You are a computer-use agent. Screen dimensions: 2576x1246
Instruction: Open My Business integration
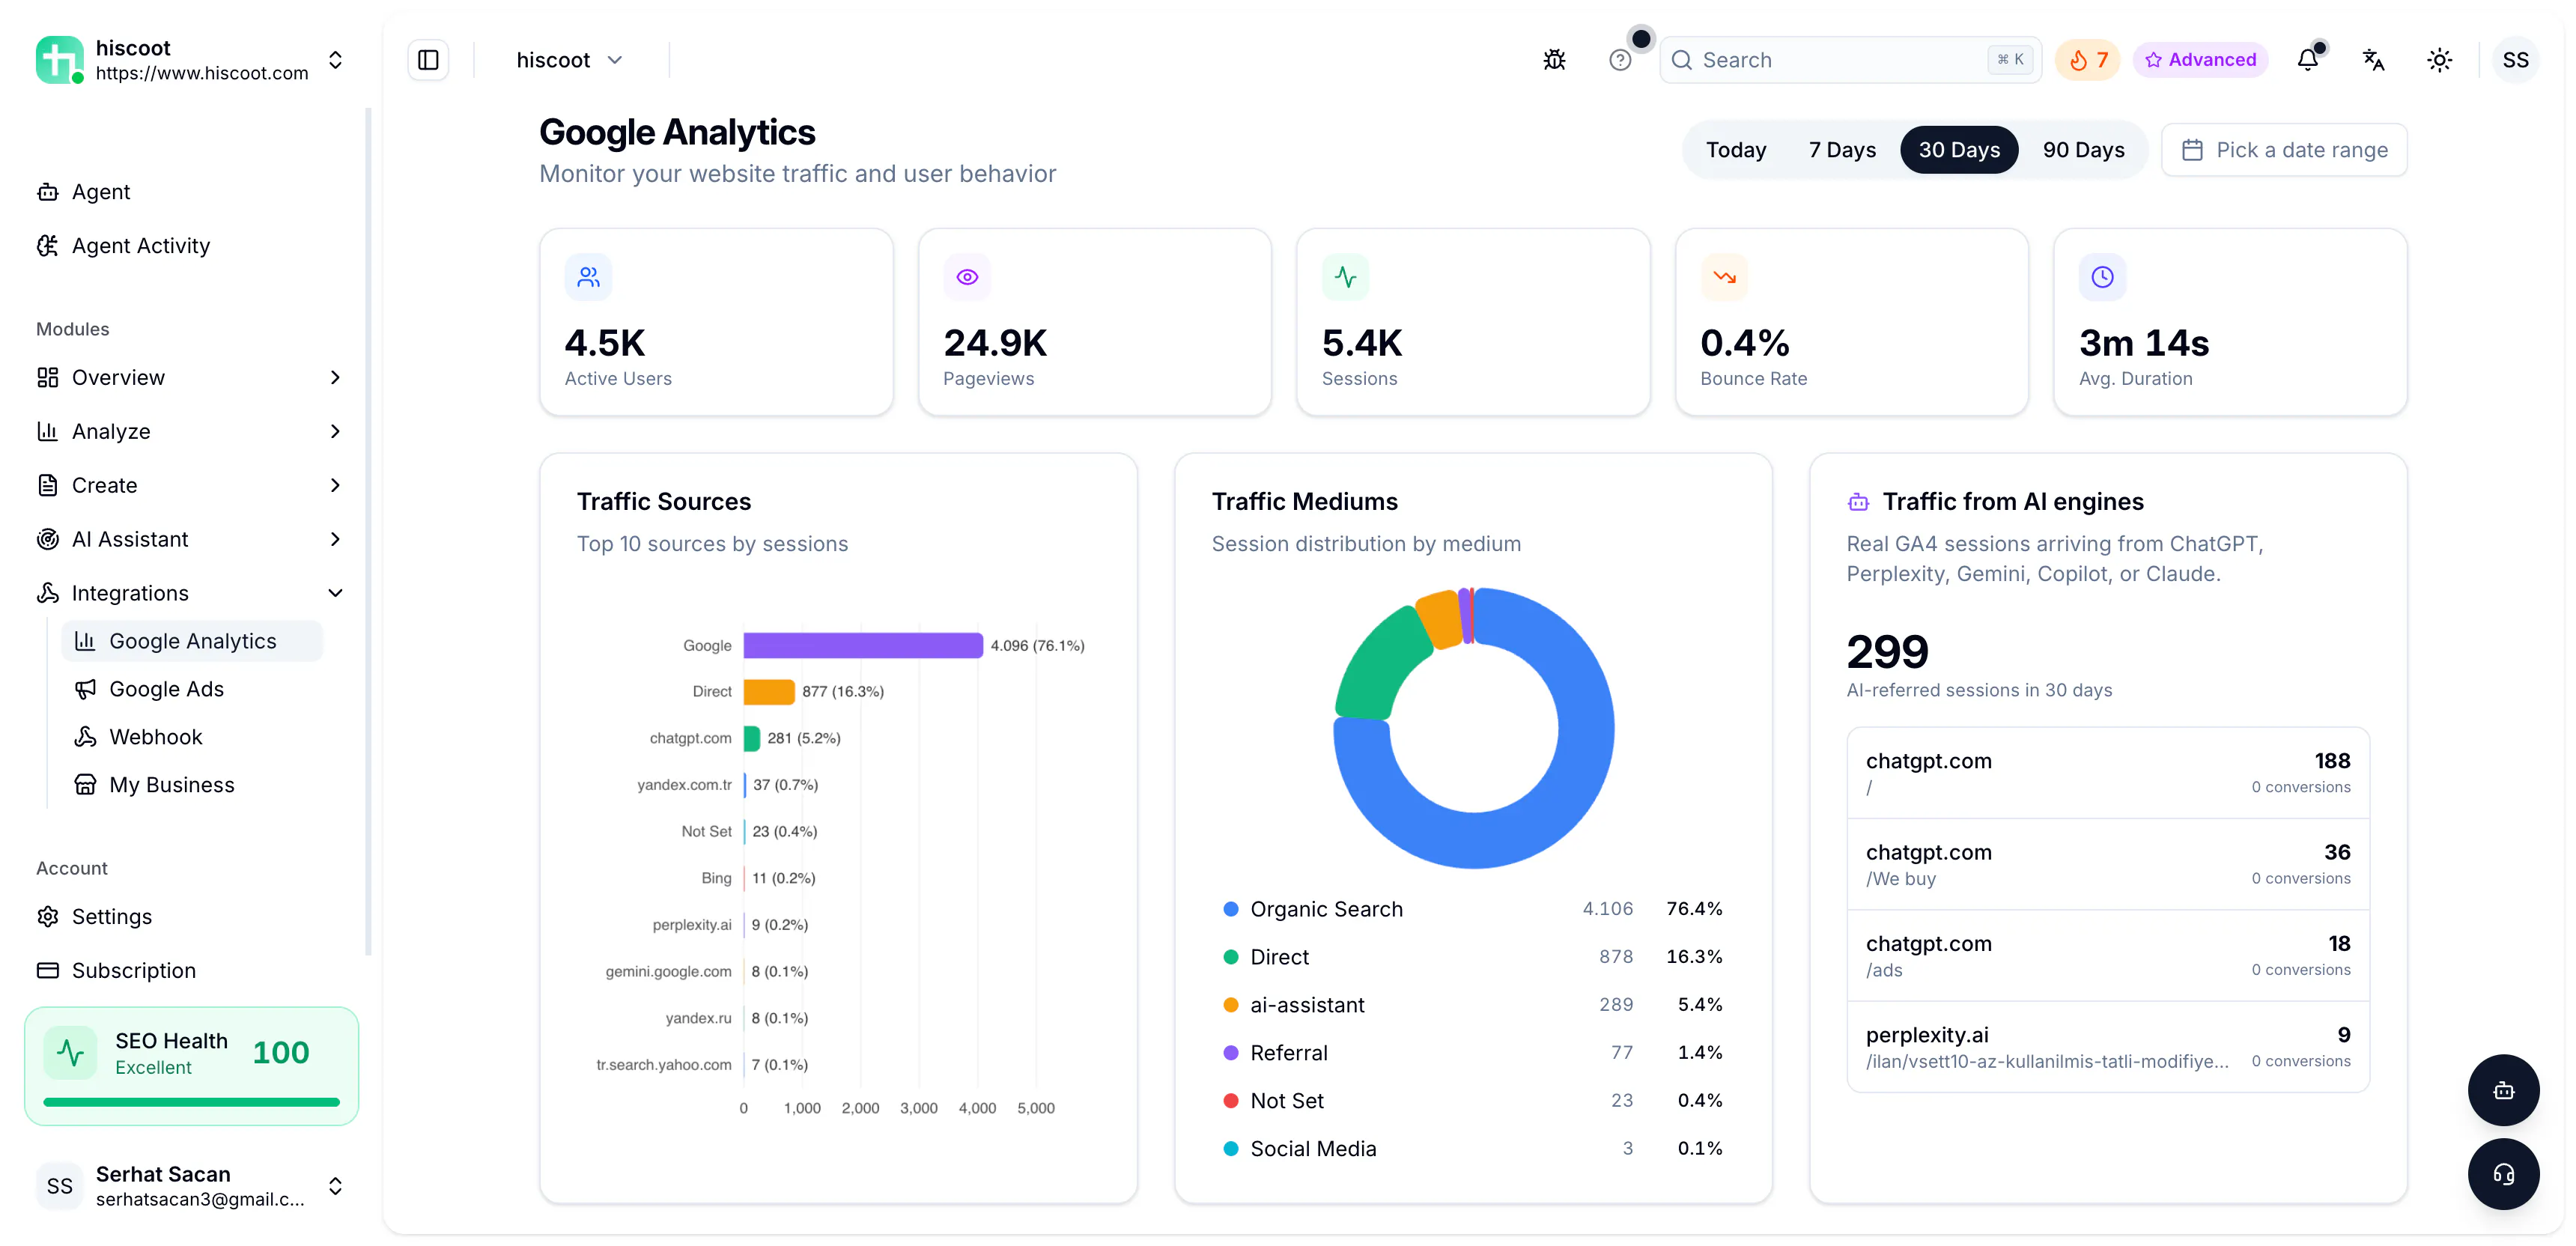tap(192, 785)
